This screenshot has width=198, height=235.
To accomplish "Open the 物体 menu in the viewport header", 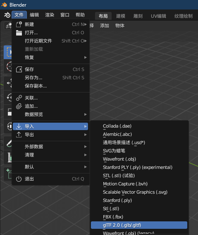I will point(120,26).
